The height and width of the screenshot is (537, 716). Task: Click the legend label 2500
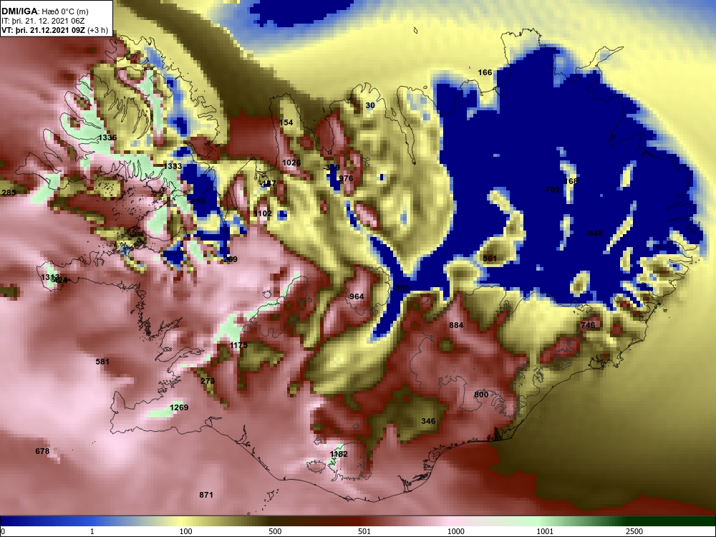pos(634,531)
